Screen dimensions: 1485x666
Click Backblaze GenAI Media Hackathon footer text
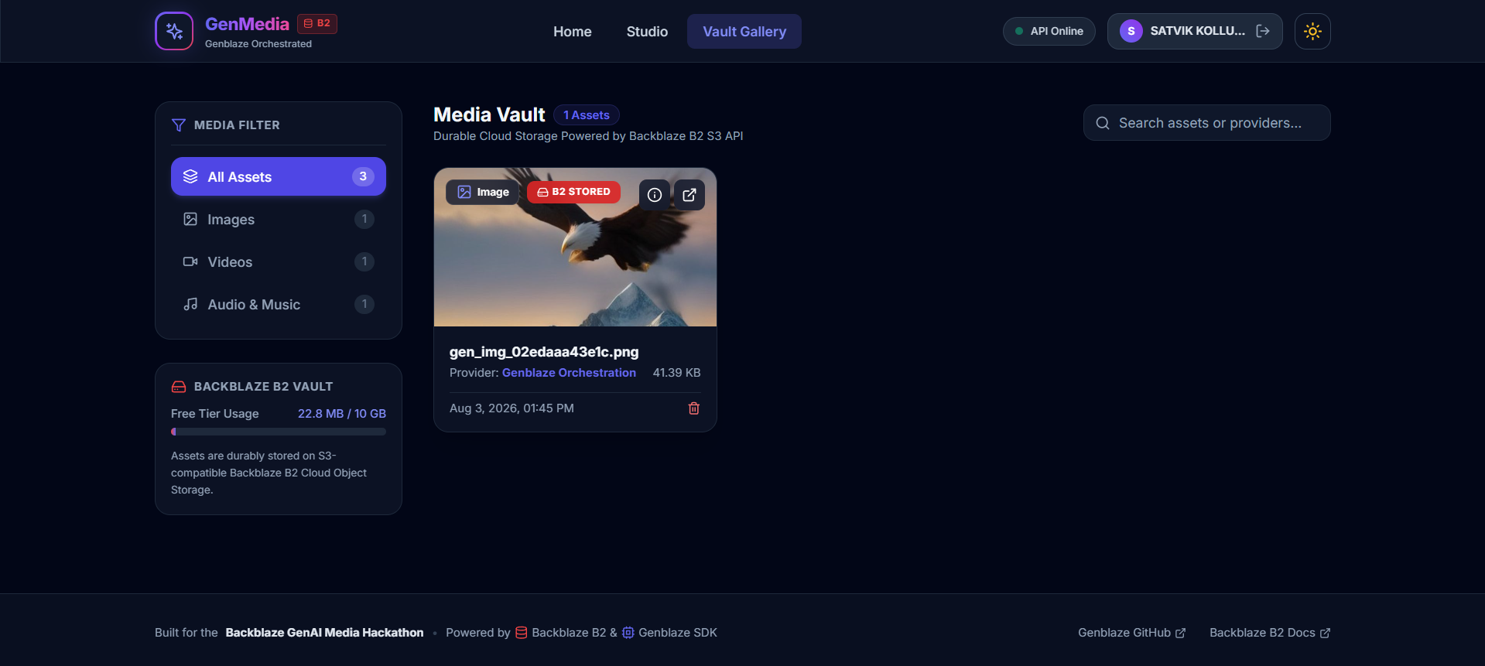point(324,633)
